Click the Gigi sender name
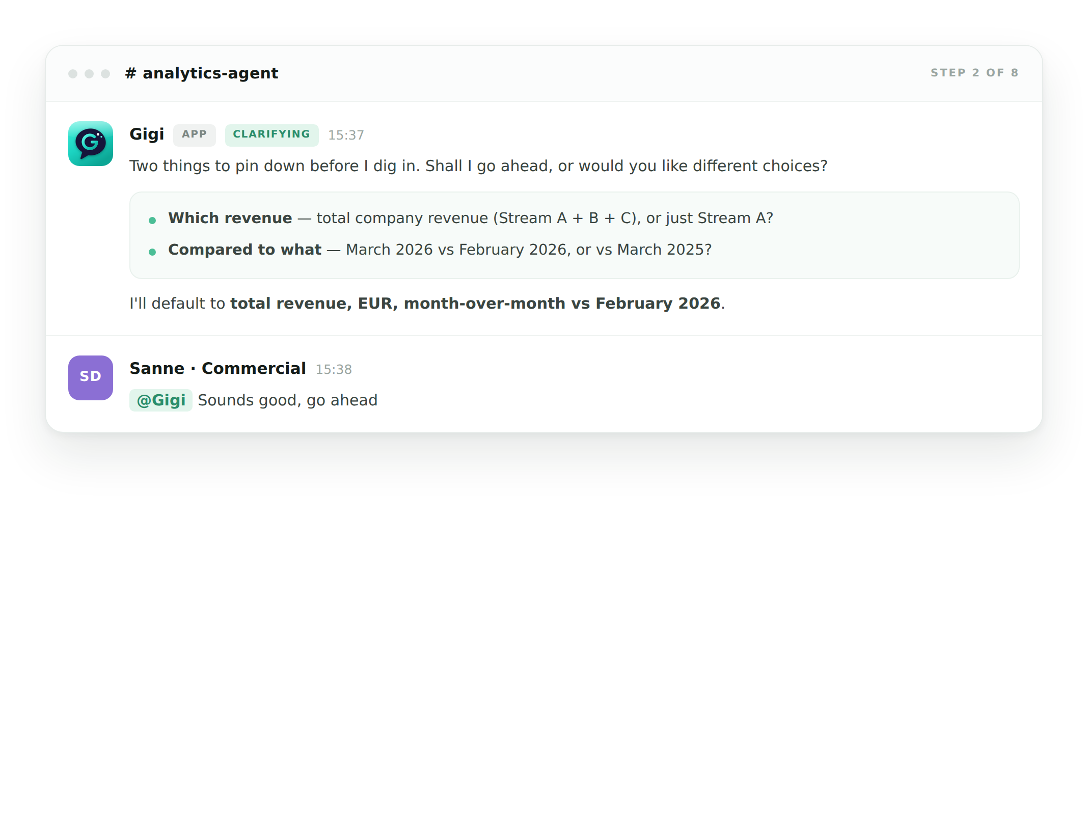 point(147,134)
